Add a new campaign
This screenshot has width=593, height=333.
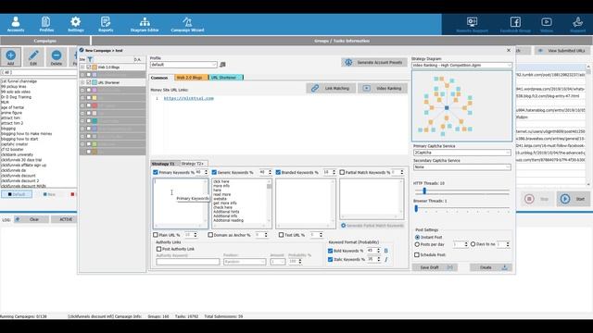[10, 57]
